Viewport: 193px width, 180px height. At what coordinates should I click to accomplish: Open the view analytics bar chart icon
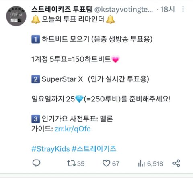(x=142, y=163)
